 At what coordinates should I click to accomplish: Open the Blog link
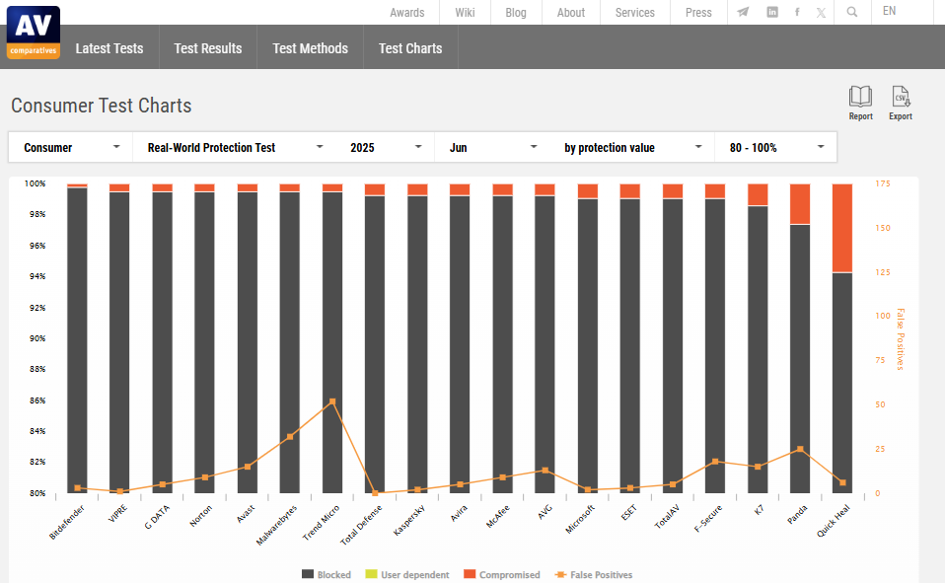515,12
